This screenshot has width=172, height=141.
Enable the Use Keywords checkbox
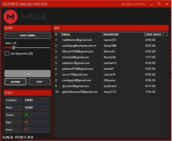[x=7, y=53]
